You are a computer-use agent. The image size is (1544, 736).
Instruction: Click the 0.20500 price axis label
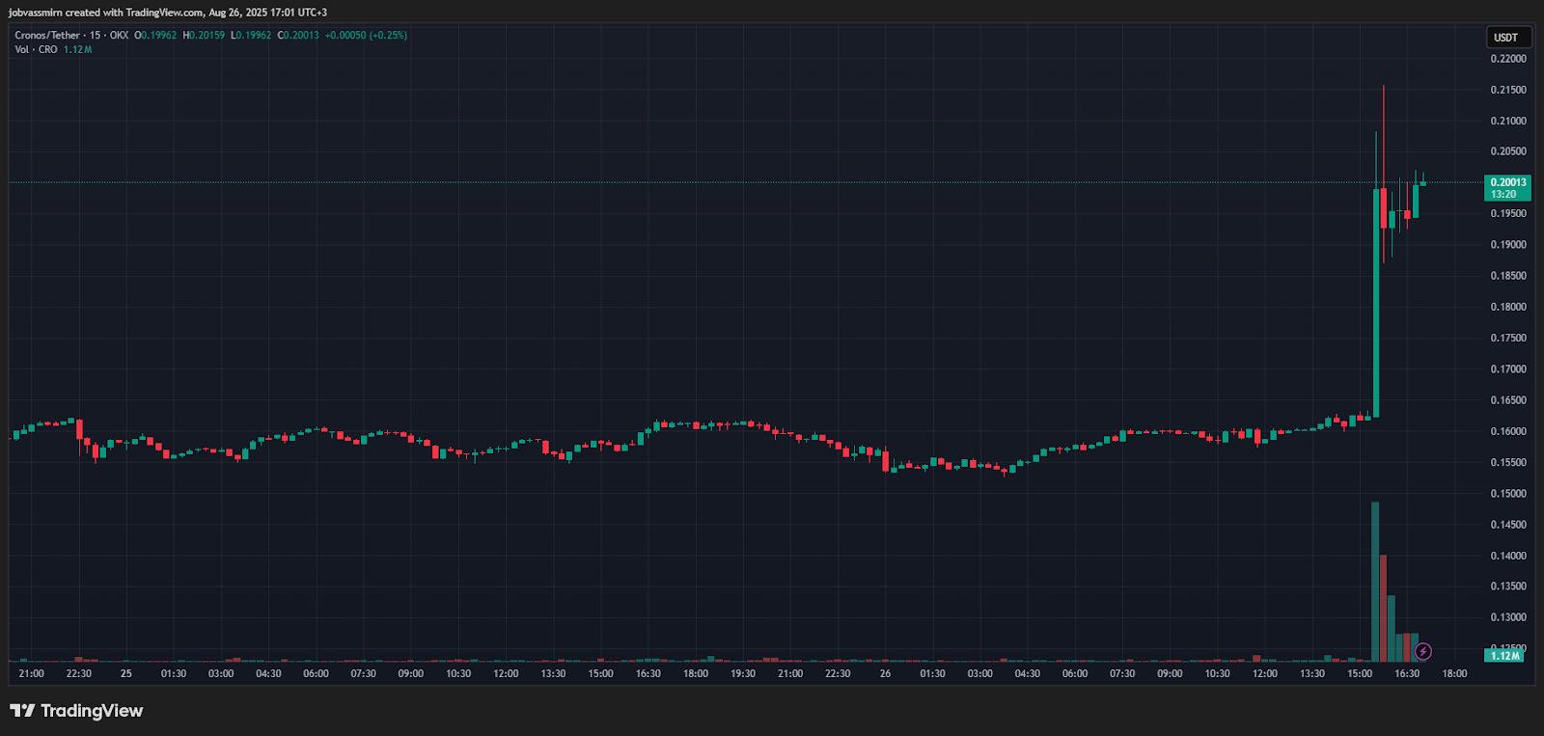1508,151
